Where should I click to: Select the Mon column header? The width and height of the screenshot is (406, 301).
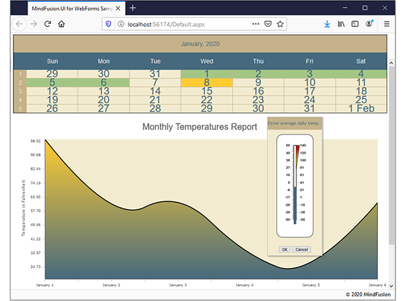(x=104, y=61)
